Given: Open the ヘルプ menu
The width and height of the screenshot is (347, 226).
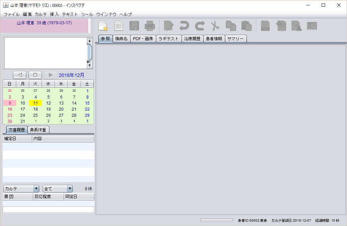Looking at the screenshot, I should pos(126,15).
